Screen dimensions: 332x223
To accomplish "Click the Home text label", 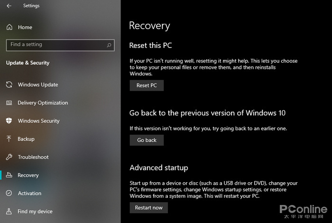I will point(25,28).
